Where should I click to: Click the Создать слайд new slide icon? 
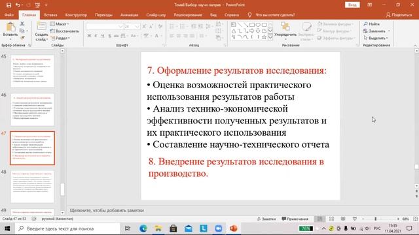coord(41,27)
